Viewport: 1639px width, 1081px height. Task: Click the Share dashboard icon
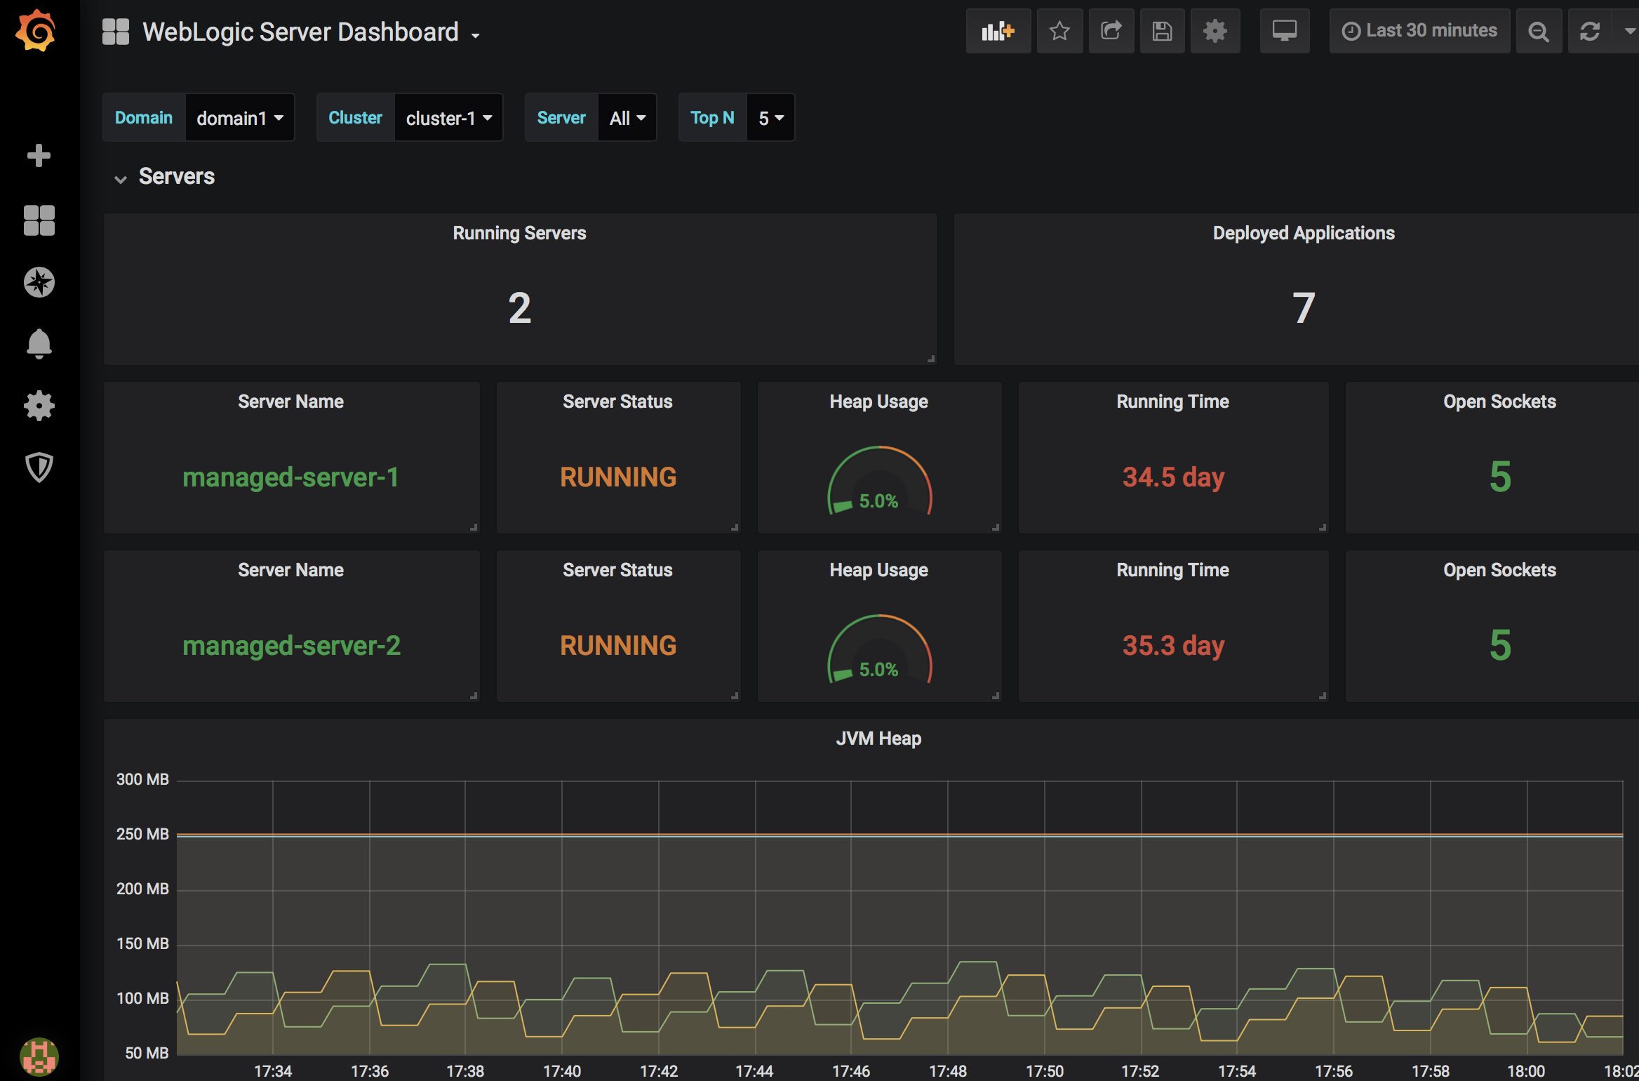click(1111, 32)
